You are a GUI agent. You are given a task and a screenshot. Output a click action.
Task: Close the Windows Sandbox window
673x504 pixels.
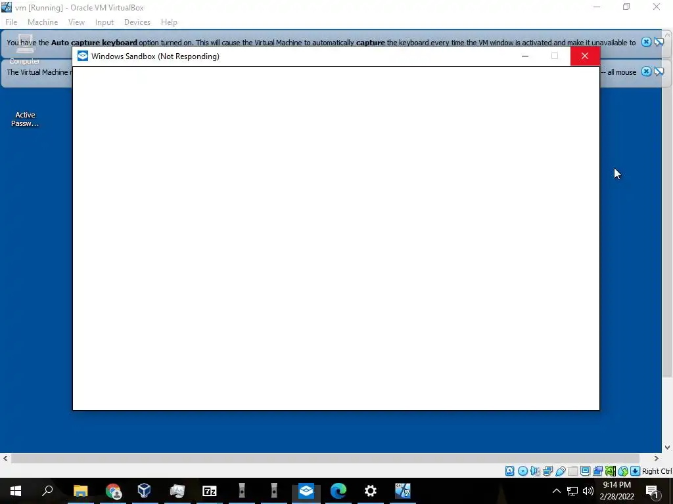pyautogui.click(x=585, y=56)
